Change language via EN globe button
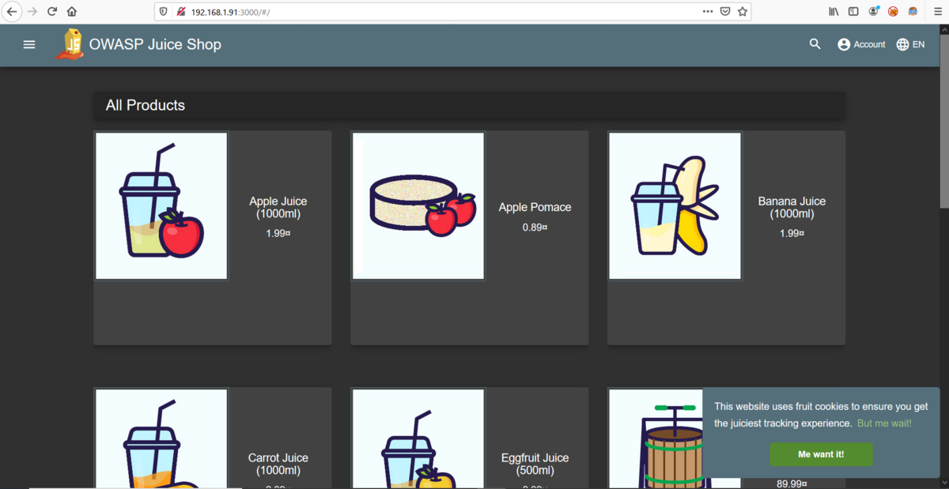The image size is (949, 489). [910, 44]
